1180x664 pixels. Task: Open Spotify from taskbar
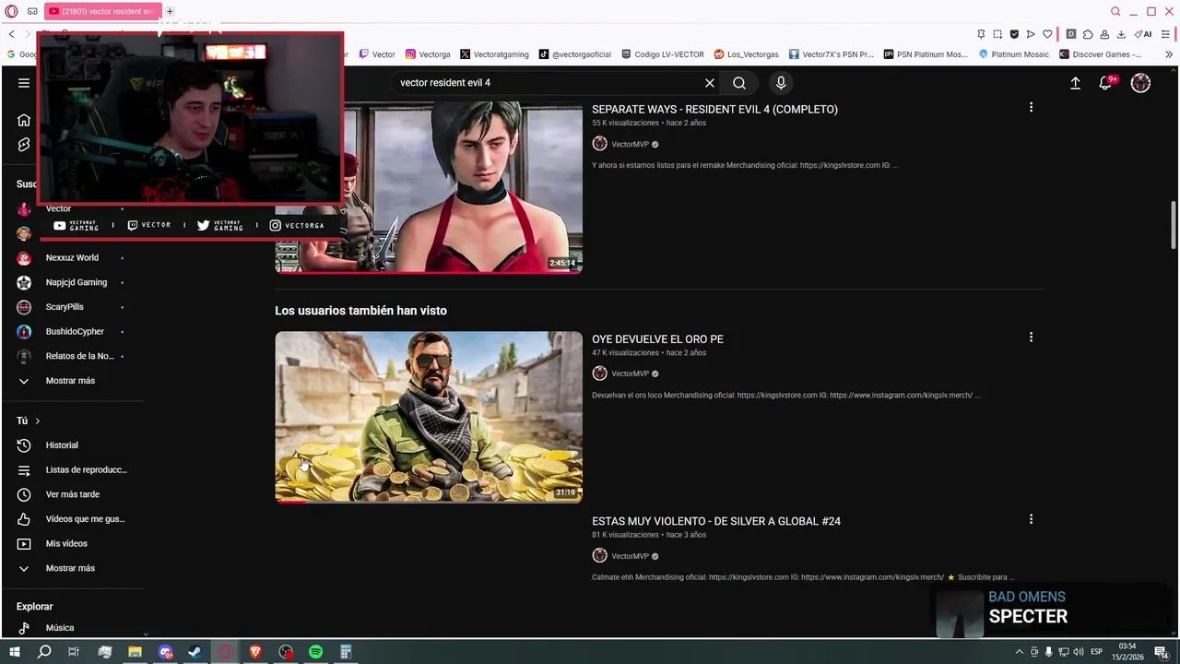point(315,652)
